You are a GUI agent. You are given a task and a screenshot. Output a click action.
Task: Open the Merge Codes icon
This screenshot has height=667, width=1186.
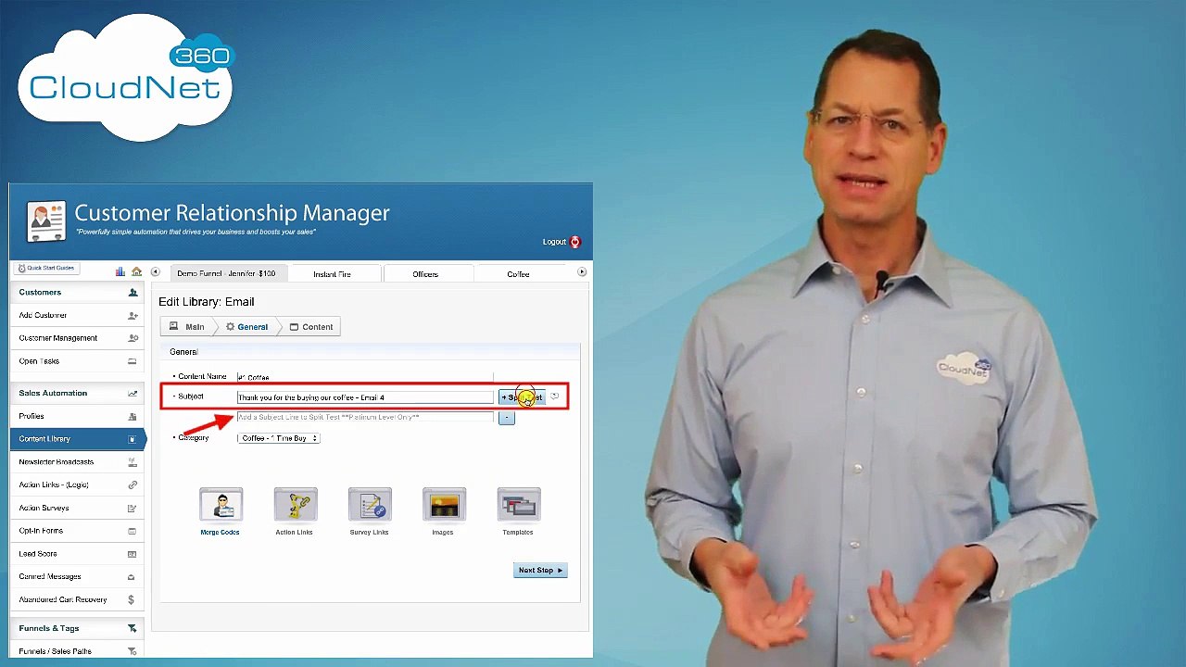tap(221, 506)
